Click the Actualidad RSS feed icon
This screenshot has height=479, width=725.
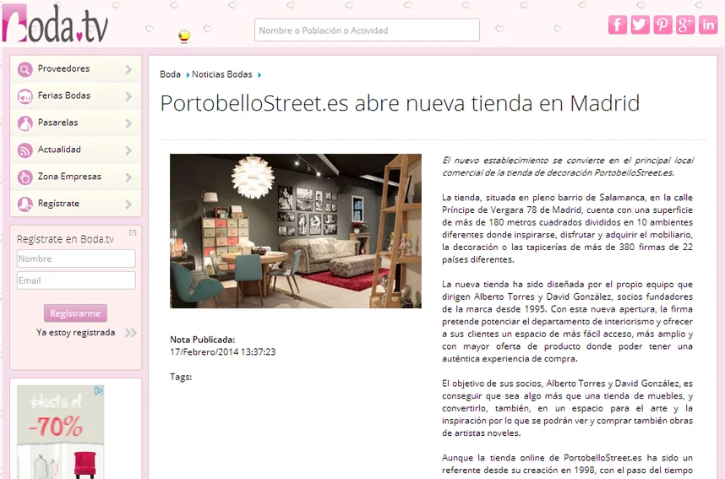click(x=25, y=150)
